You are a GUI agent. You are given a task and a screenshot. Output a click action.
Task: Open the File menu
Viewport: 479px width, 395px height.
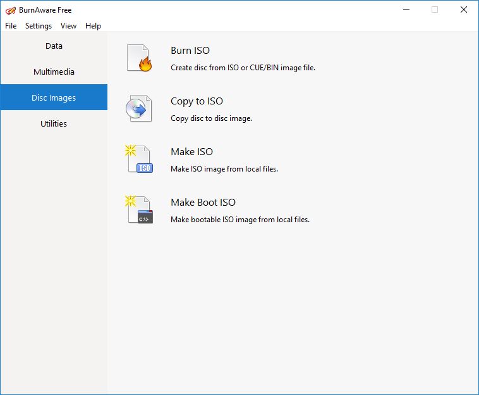click(11, 26)
